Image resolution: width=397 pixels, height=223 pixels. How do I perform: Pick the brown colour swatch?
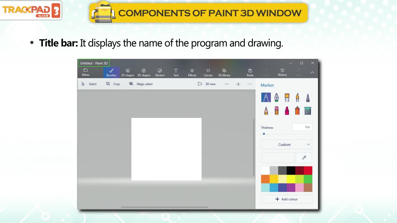[308, 188]
